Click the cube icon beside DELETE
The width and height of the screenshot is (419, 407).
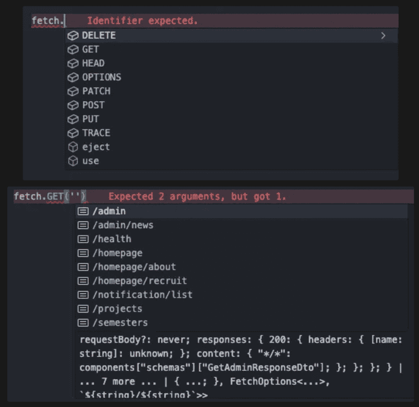[x=73, y=36]
